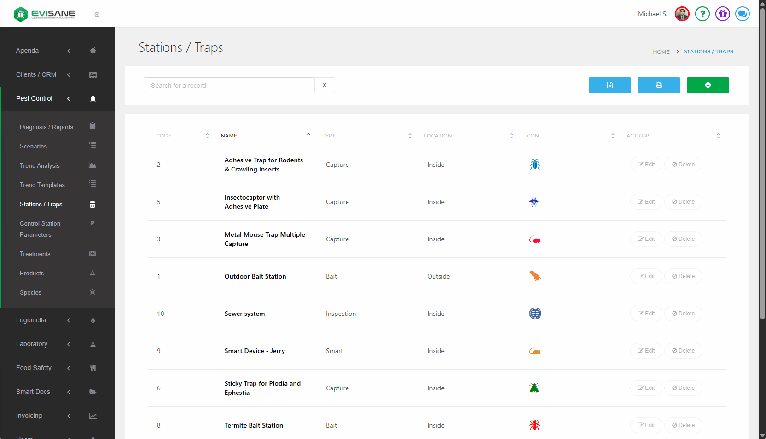Sort table by CODE column
This screenshot has height=439, width=766.
[x=183, y=136]
